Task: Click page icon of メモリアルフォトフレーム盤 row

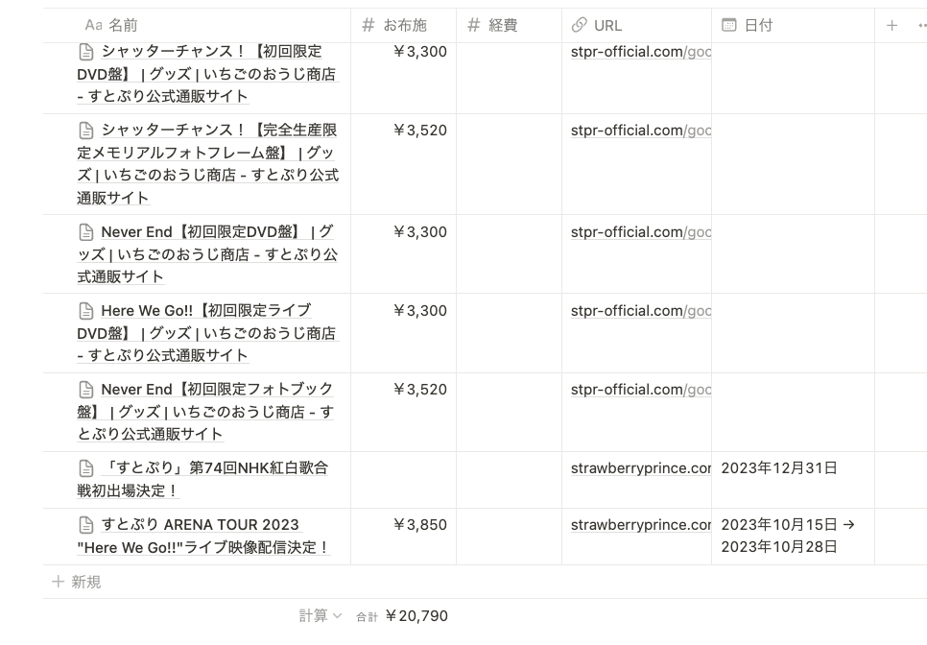Action: click(x=85, y=131)
